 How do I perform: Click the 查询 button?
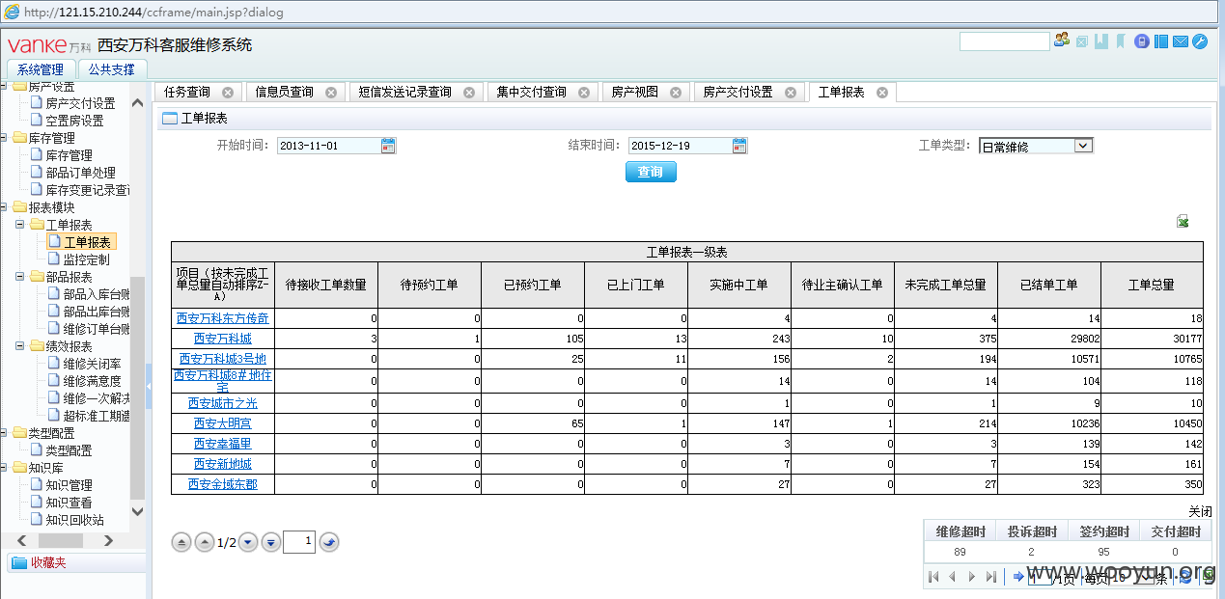tap(651, 172)
